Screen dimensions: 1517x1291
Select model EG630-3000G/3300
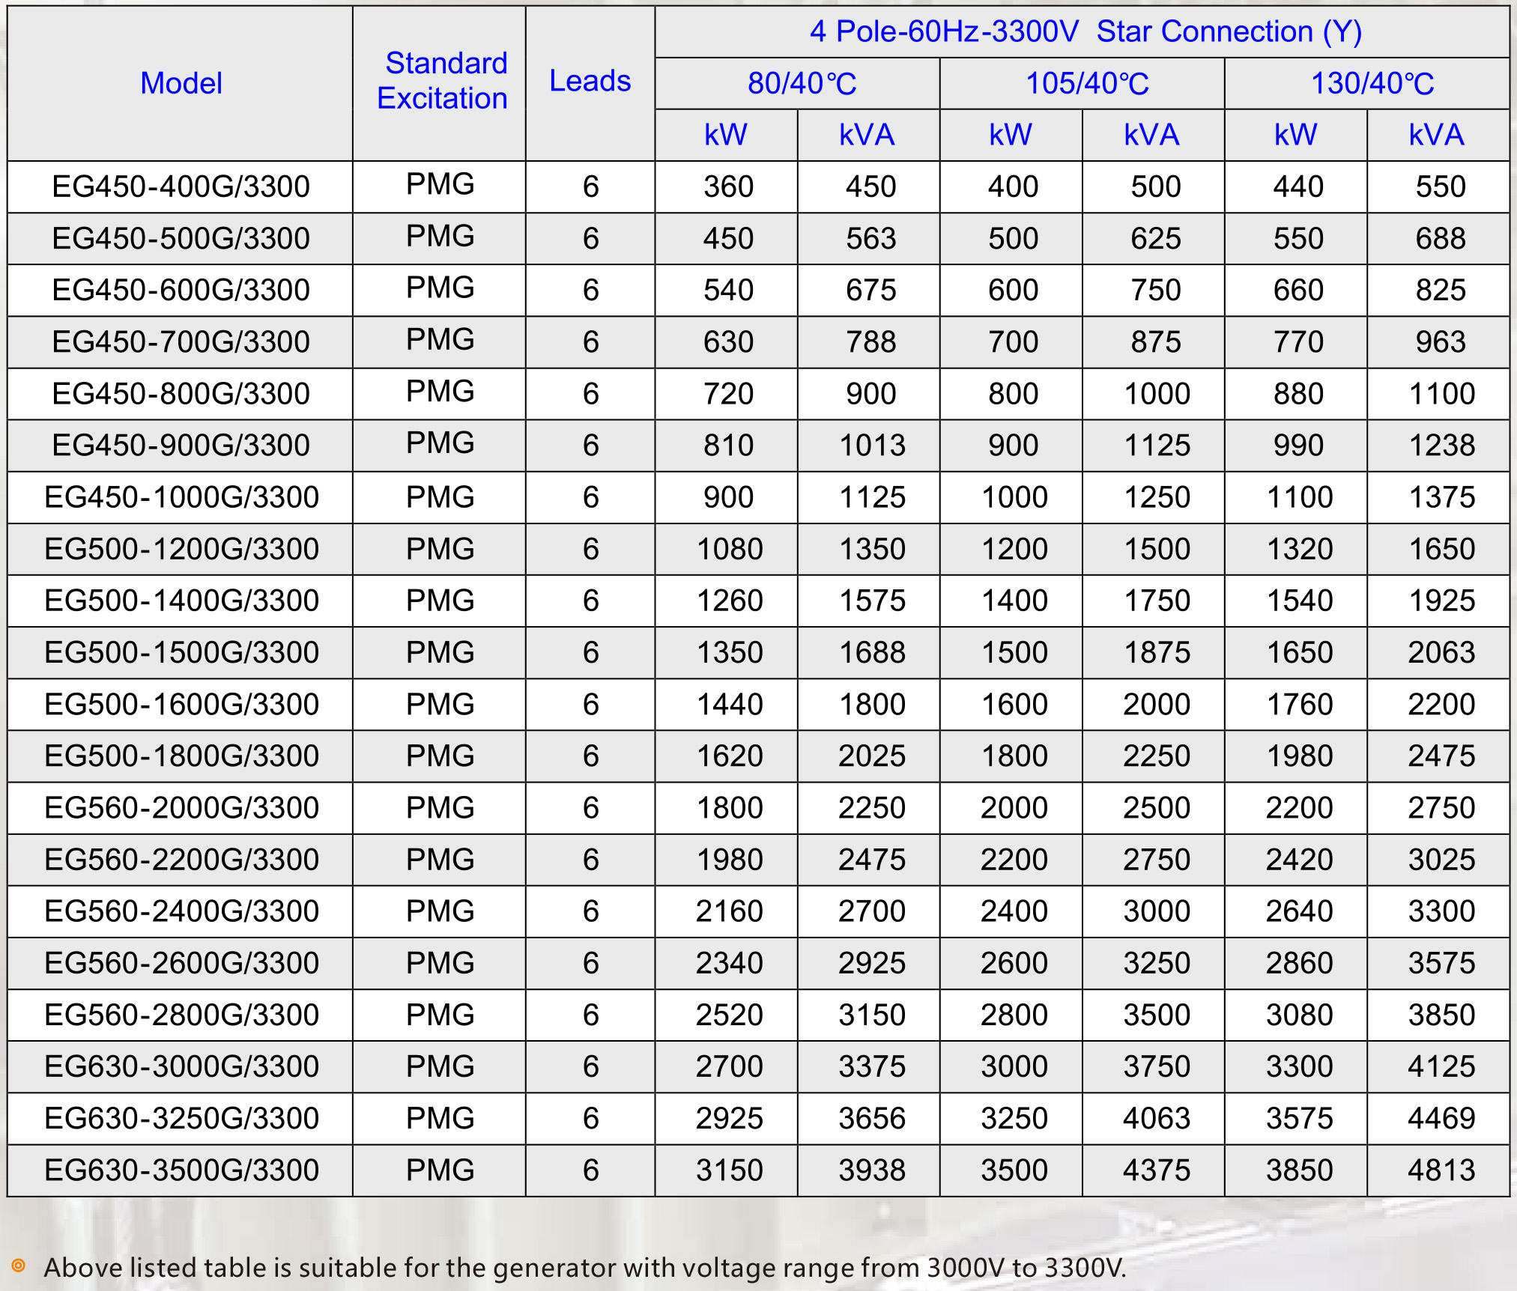click(x=181, y=1066)
